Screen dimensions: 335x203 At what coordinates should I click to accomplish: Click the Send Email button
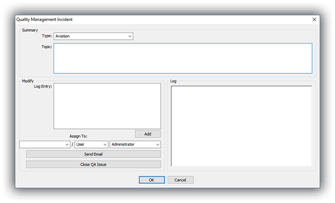click(x=93, y=154)
